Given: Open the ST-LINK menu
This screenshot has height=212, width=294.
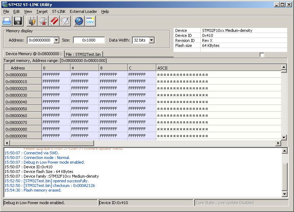Looking at the screenshot, I should (59, 11).
